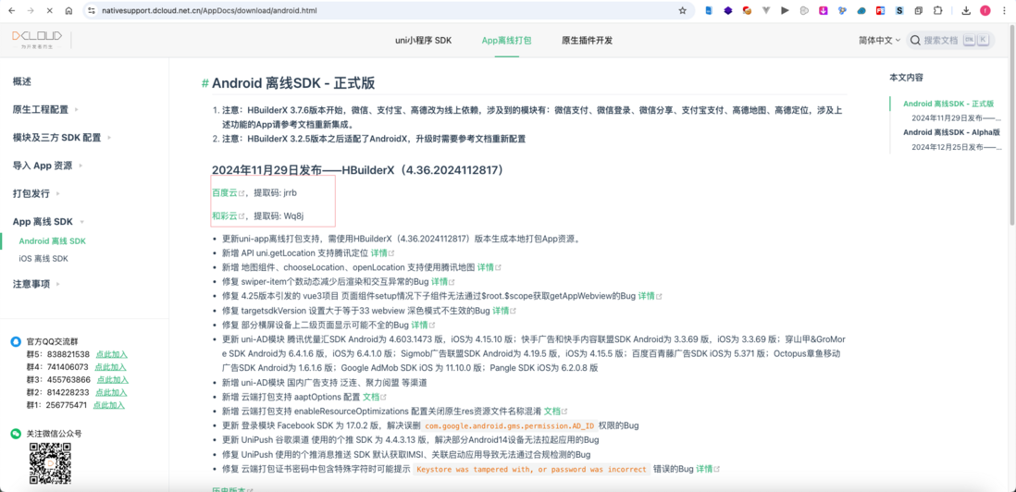
Task: Stop page loading with the X button
Action: tap(51, 11)
